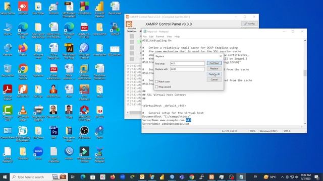The width and height of the screenshot is (323, 181).
Task: Open the Notepad Format menu
Action: (160, 37)
